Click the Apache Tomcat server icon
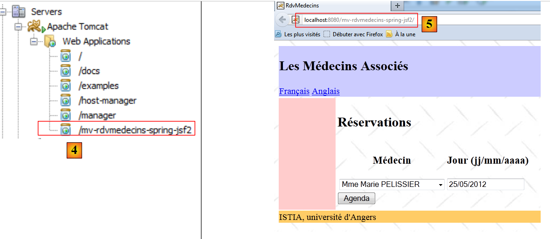The image size is (550, 239). pyautogui.click(x=36, y=27)
